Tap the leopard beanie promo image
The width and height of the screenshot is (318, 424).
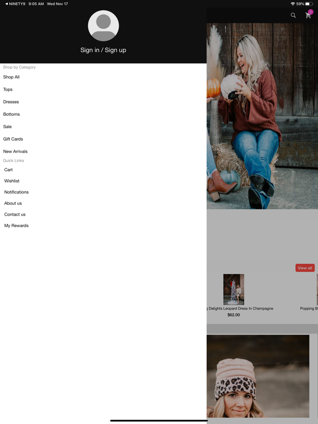(258, 376)
